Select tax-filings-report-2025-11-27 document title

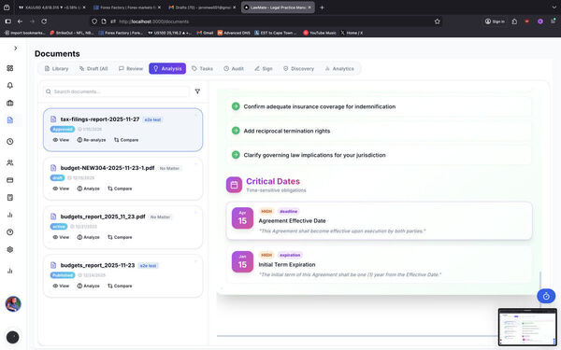pos(100,119)
